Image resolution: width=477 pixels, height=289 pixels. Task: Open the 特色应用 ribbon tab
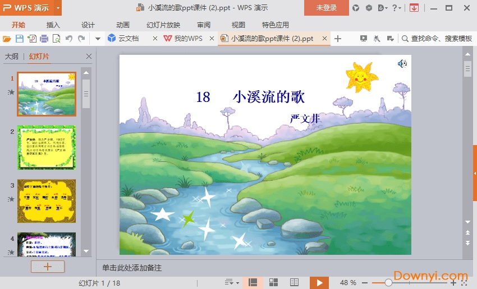(276, 25)
